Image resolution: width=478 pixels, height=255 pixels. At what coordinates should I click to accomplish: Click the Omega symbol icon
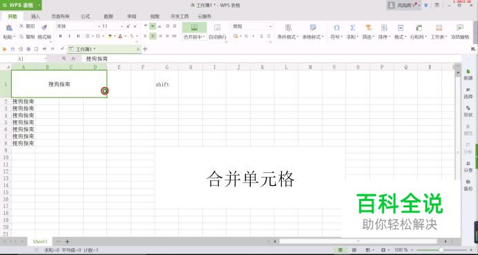(336, 28)
